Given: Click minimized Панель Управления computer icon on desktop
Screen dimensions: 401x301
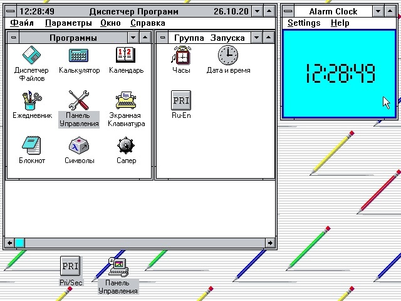Looking at the screenshot, I should [118, 267].
